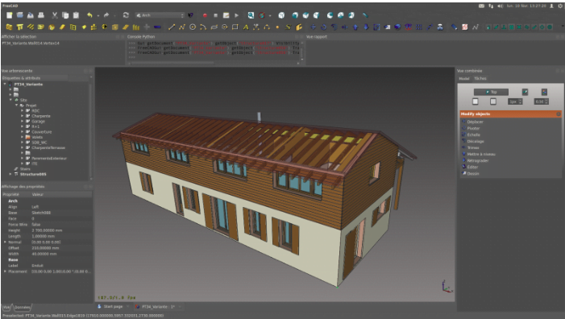565x319 pixels.
Task: Run macro with the play icon
Action: 237,15
